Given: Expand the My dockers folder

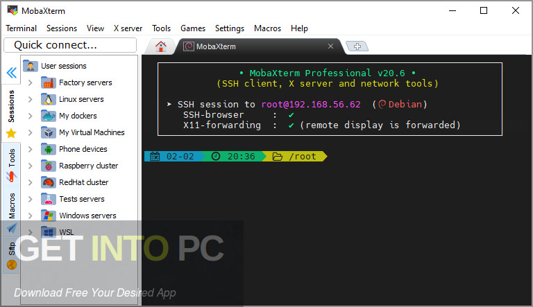Looking at the screenshot, I should click(31, 116).
